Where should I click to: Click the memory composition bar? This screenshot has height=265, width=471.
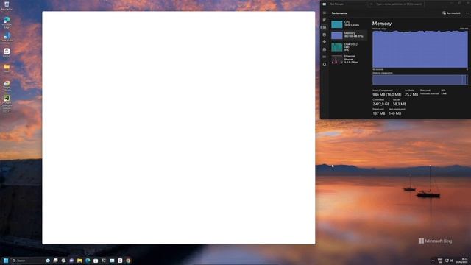(420, 79)
